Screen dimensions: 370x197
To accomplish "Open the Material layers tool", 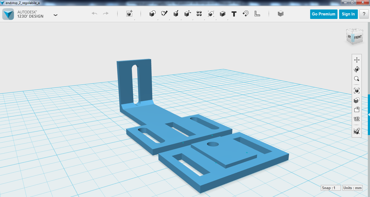I will point(281,14).
